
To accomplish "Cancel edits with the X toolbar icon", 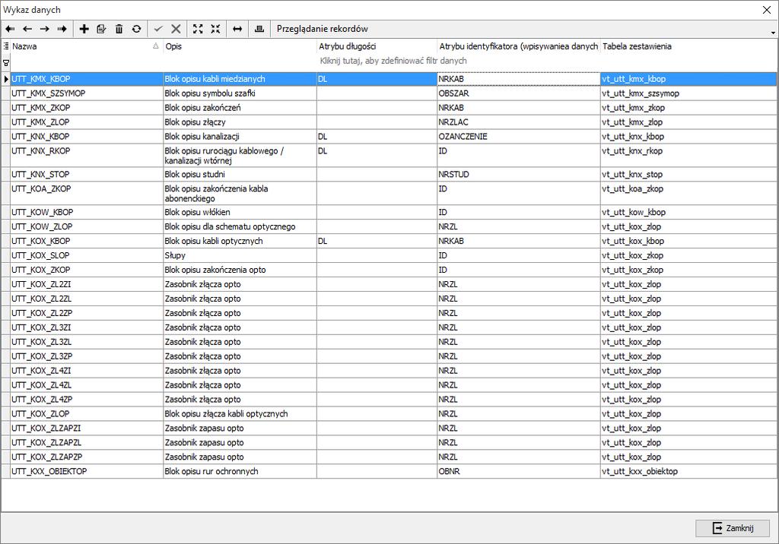I will point(176,29).
